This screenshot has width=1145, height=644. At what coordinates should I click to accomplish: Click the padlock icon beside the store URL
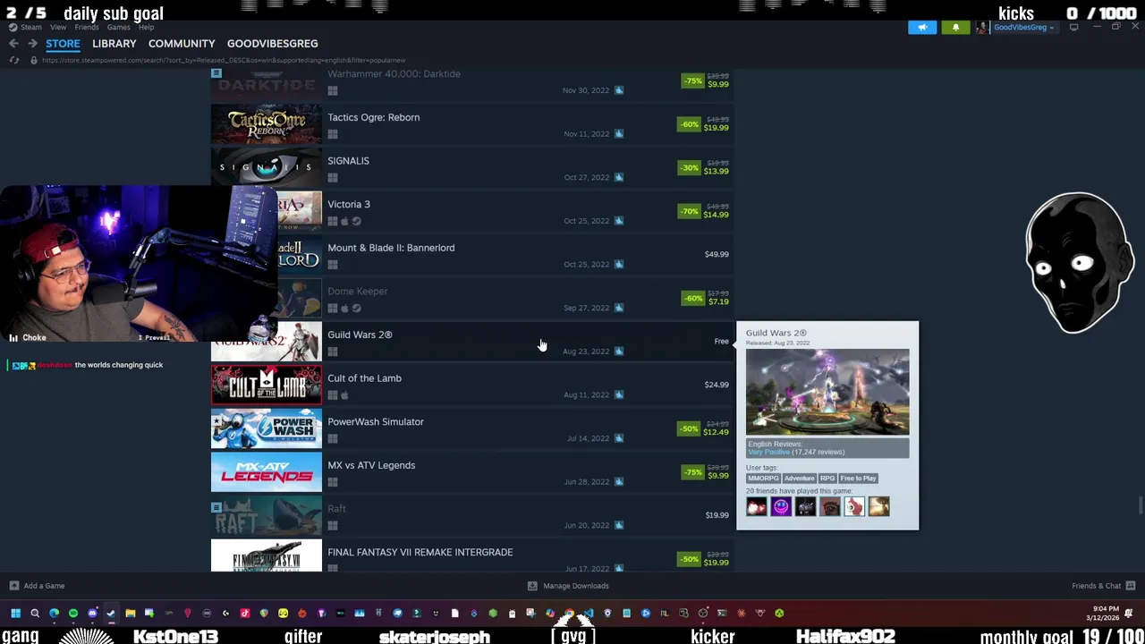tap(34, 60)
